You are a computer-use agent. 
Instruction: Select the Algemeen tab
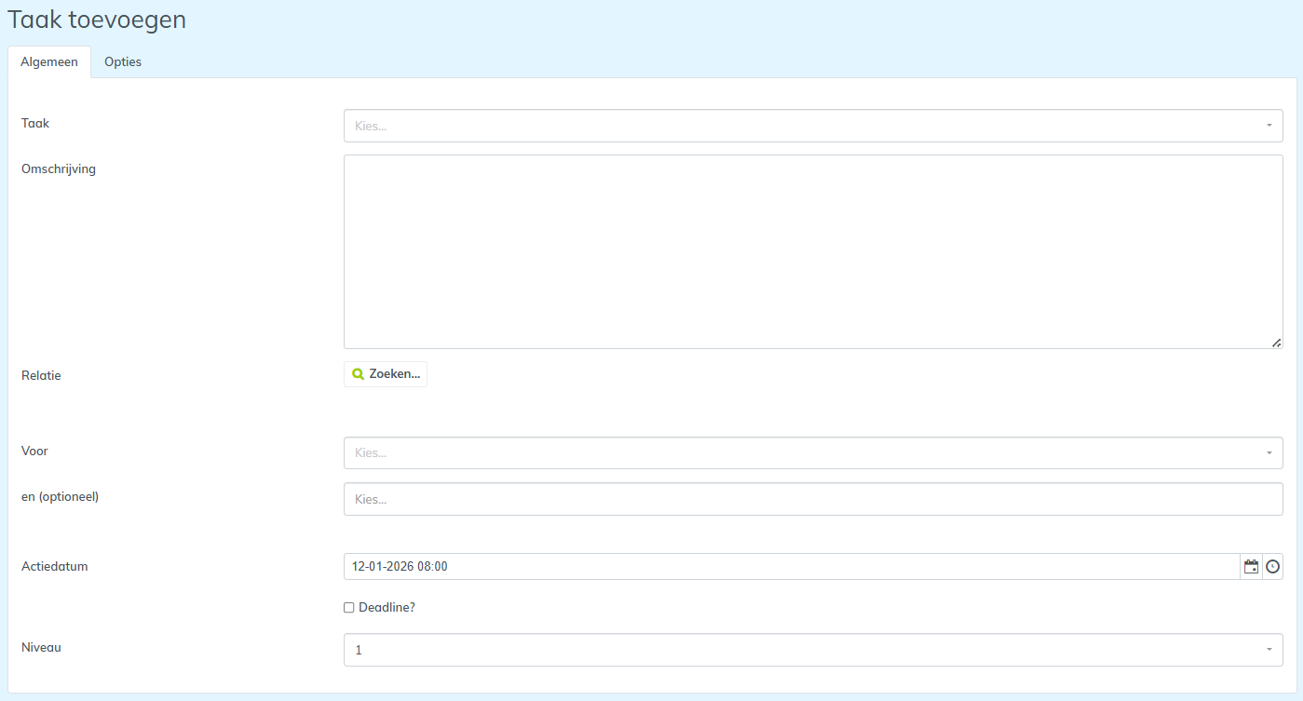point(49,61)
